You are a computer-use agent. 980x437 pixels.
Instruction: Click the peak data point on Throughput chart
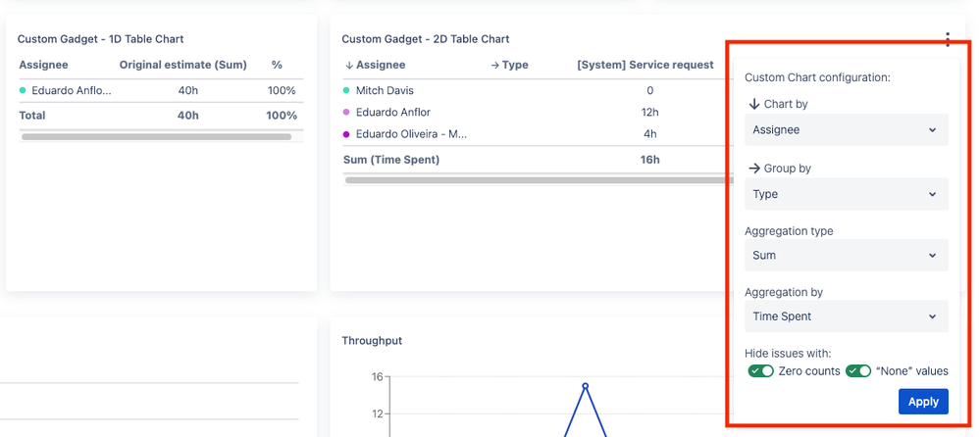pyautogui.click(x=585, y=386)
